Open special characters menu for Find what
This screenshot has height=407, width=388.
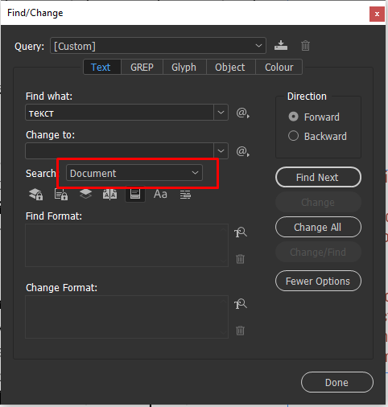[243, 113]
